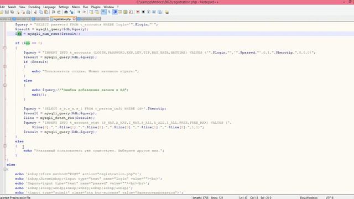The image size is (354, 199).
Task: Open the User Defined Language icon
Action: click(x=120, y=12)
